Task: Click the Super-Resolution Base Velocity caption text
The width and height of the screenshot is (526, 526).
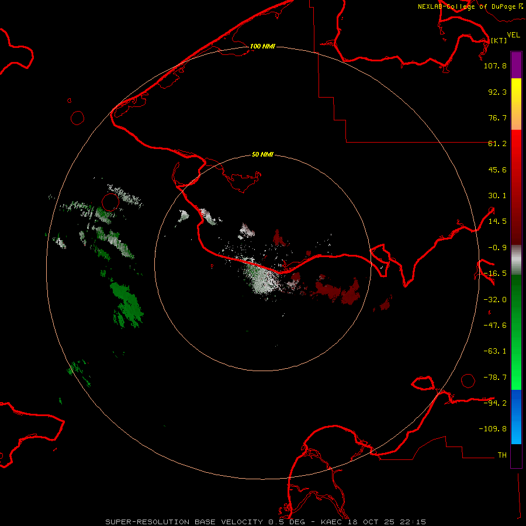Action: [265, 522]
